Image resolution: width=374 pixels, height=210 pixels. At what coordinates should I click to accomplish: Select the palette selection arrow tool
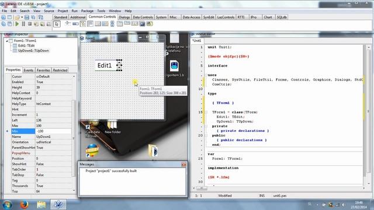pos(57,24)
